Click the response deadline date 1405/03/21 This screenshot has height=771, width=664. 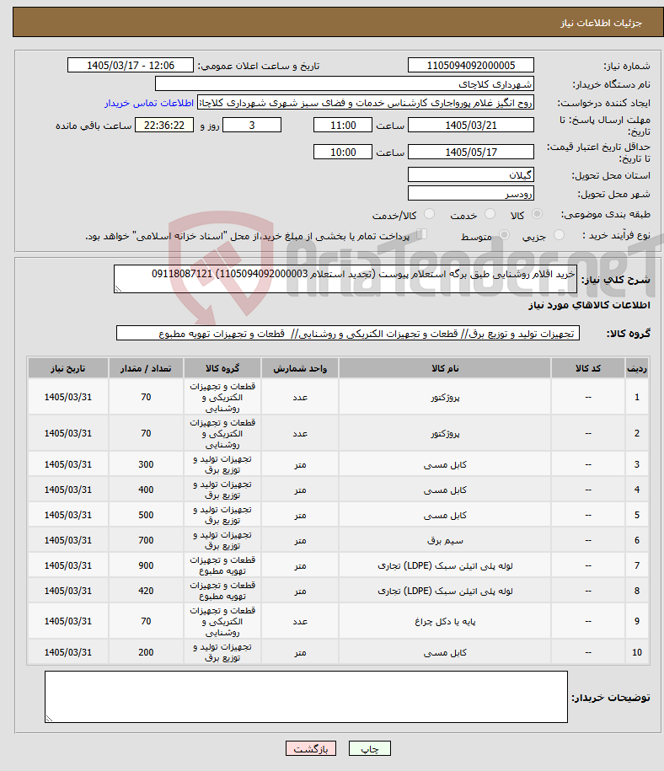click(x=471, y=125)
